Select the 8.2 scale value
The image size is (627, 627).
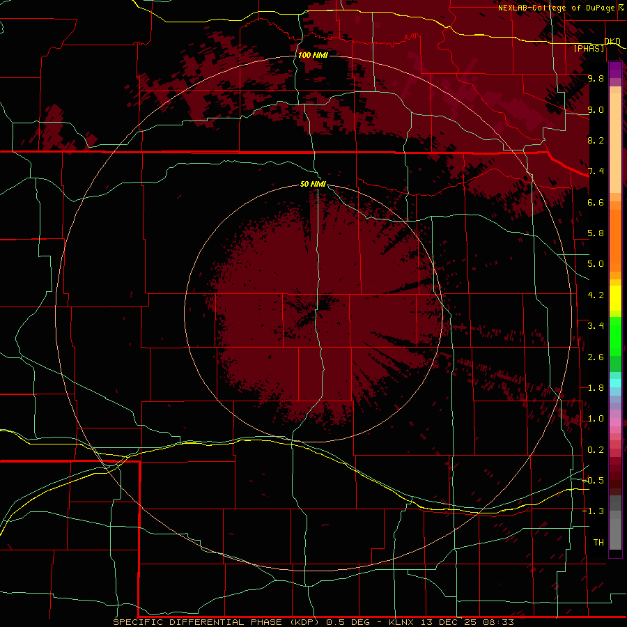coord(596,140)
